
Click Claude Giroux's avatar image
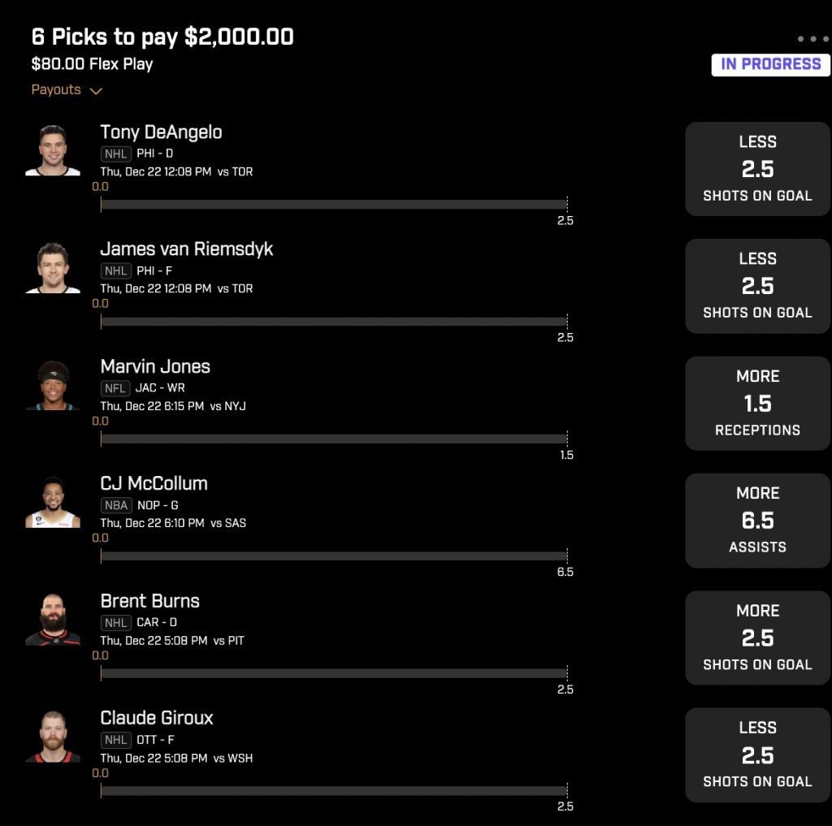coord(53,737)
